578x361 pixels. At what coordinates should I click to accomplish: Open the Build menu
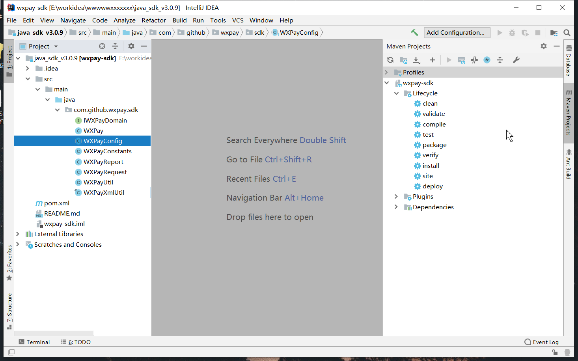179,20
